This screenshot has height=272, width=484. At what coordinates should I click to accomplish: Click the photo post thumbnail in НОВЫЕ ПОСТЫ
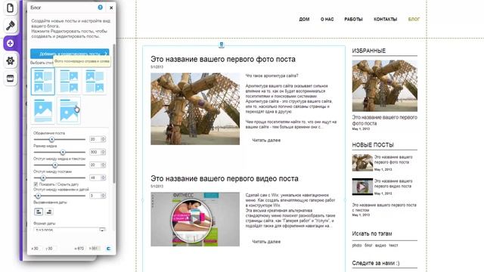click(362, 162)
